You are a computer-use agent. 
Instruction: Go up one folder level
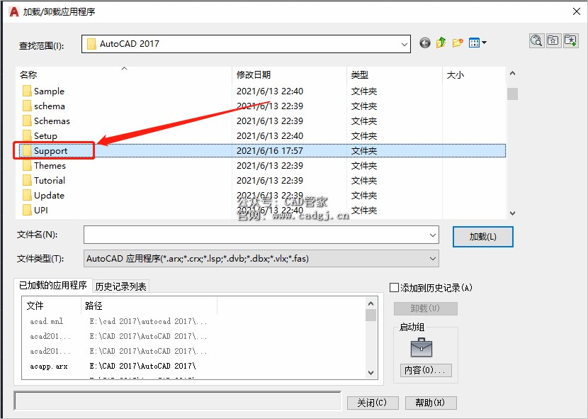(x=441, y=43)
